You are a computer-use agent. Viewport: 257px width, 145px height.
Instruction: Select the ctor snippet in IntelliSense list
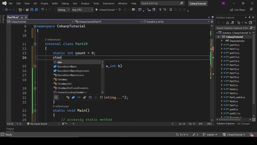[77, 62]
